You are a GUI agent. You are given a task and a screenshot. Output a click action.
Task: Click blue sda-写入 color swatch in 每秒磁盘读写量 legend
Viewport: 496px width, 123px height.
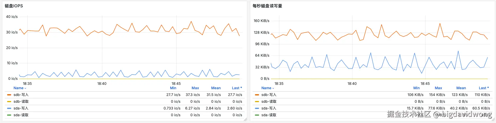click(257, 108)
